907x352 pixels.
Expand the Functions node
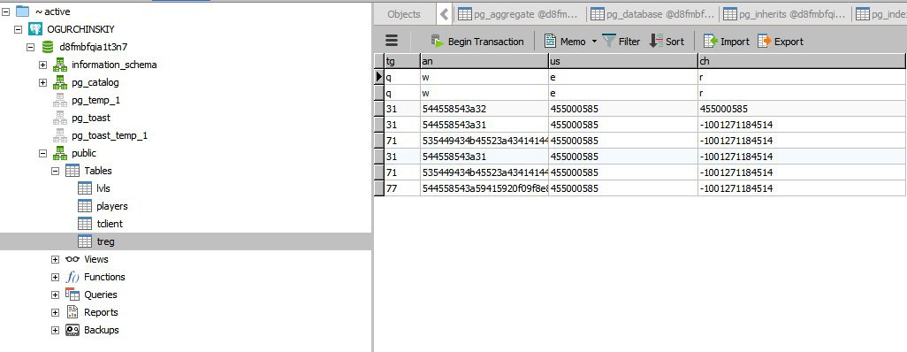click(55, 277)
